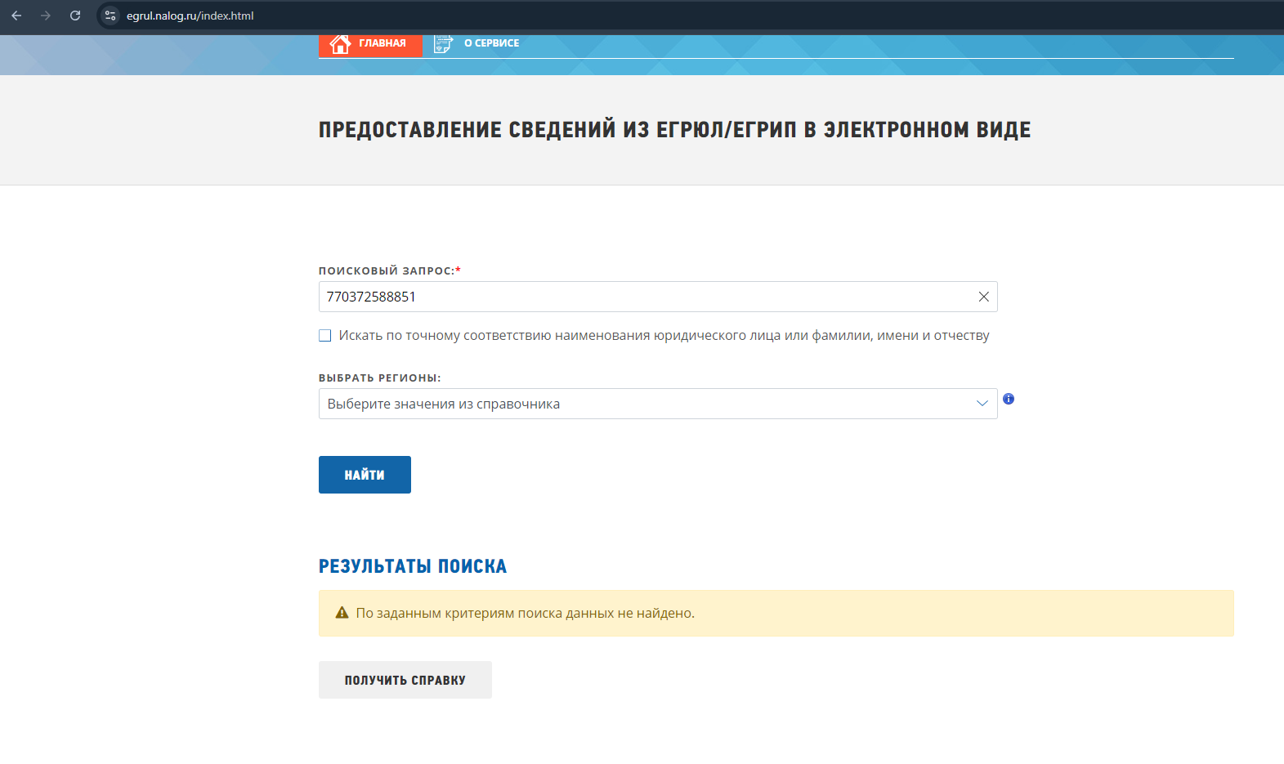The width and height of the screenshot is (1284, 764).
Task: Enable exact match search checkbox
Action: pos(325,336)
